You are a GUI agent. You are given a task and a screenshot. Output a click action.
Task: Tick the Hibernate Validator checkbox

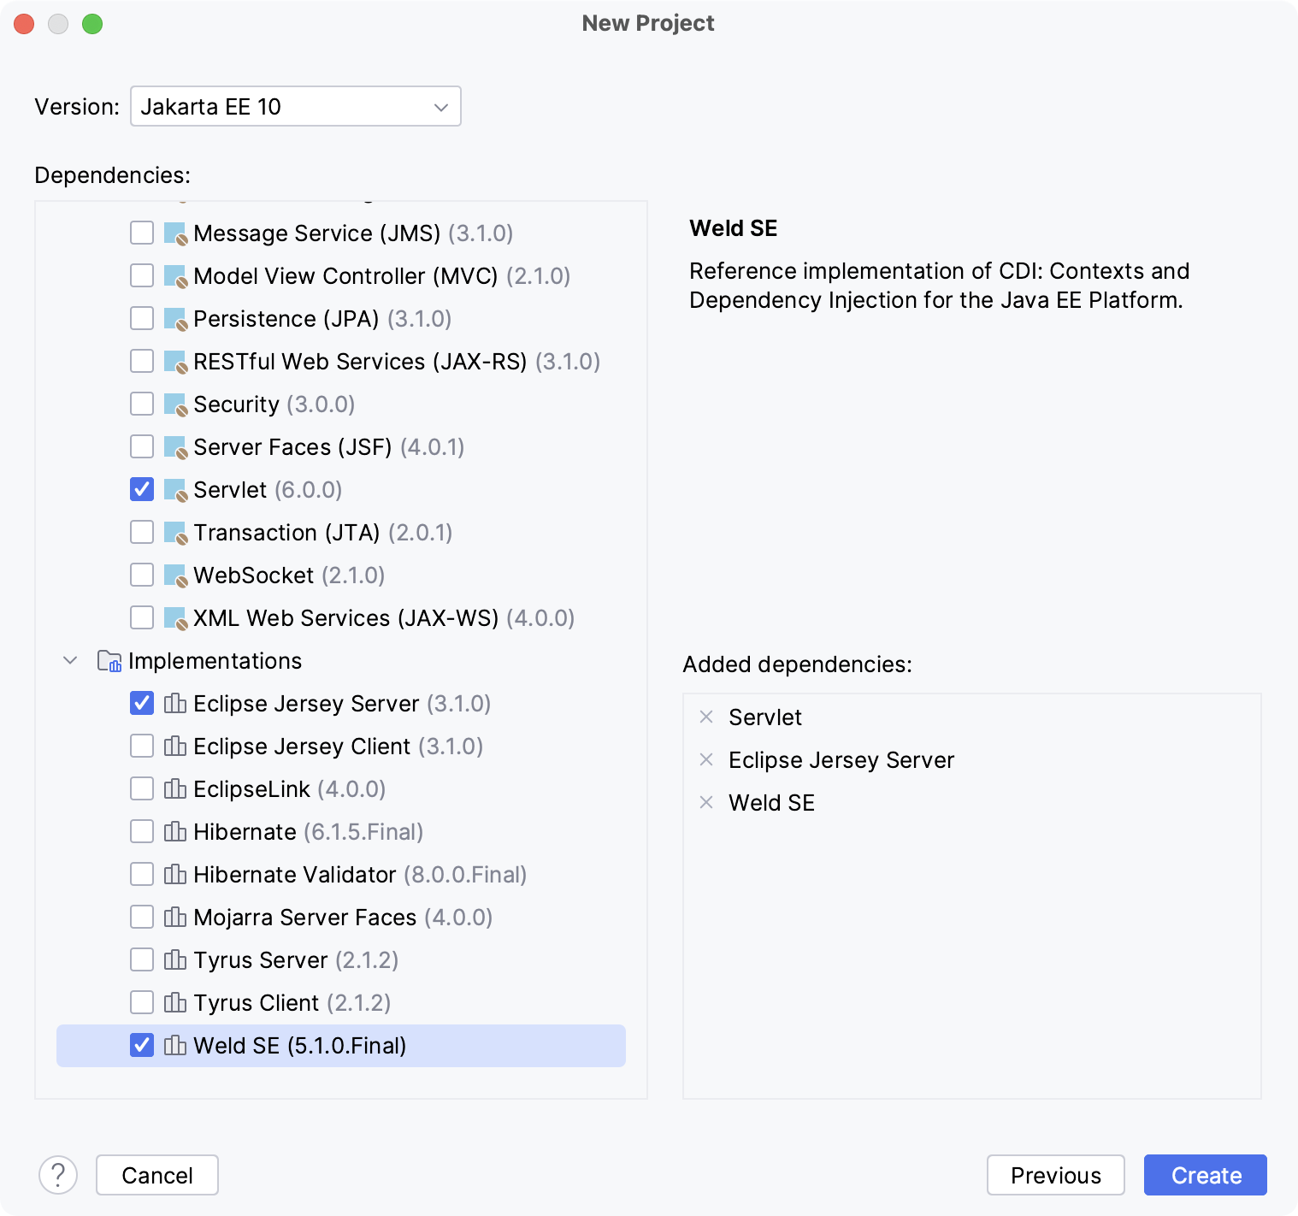142,874
